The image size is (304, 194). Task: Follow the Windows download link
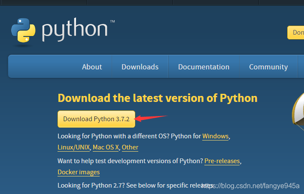coord(216,136)
